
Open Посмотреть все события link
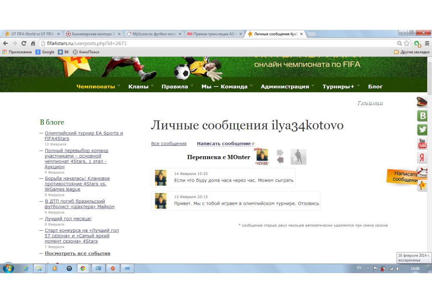coord(77,254)
